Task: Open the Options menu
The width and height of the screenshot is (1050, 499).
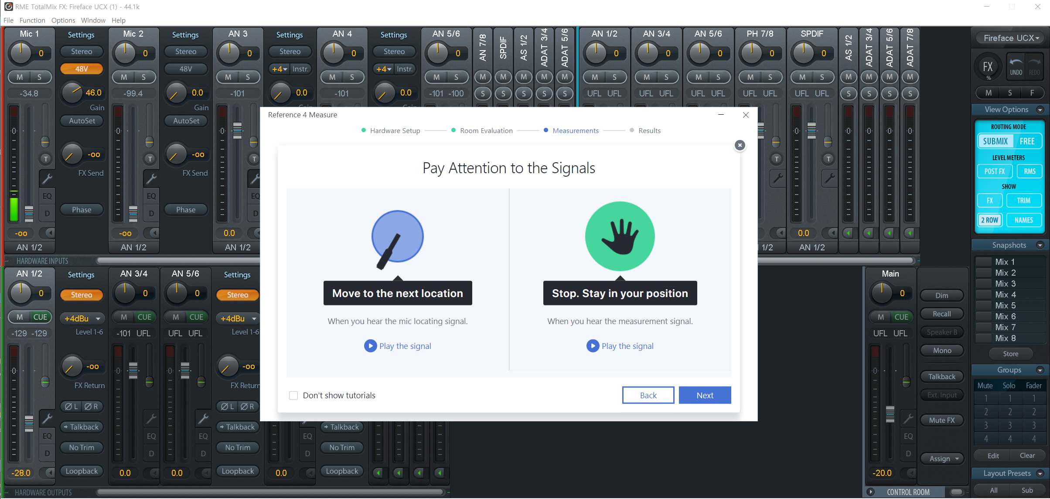Action: [63, 20]
